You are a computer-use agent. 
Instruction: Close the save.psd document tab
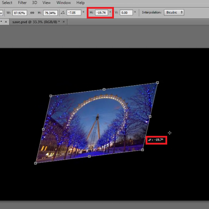64,22
